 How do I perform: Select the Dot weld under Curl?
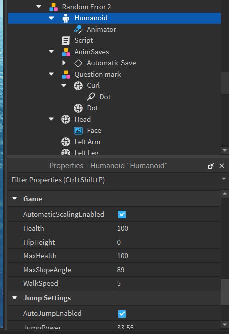(105, 97)
